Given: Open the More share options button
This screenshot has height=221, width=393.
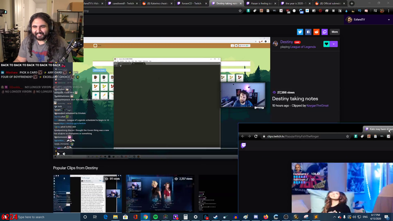Looking at the screenshot, I should coord(335,32).
